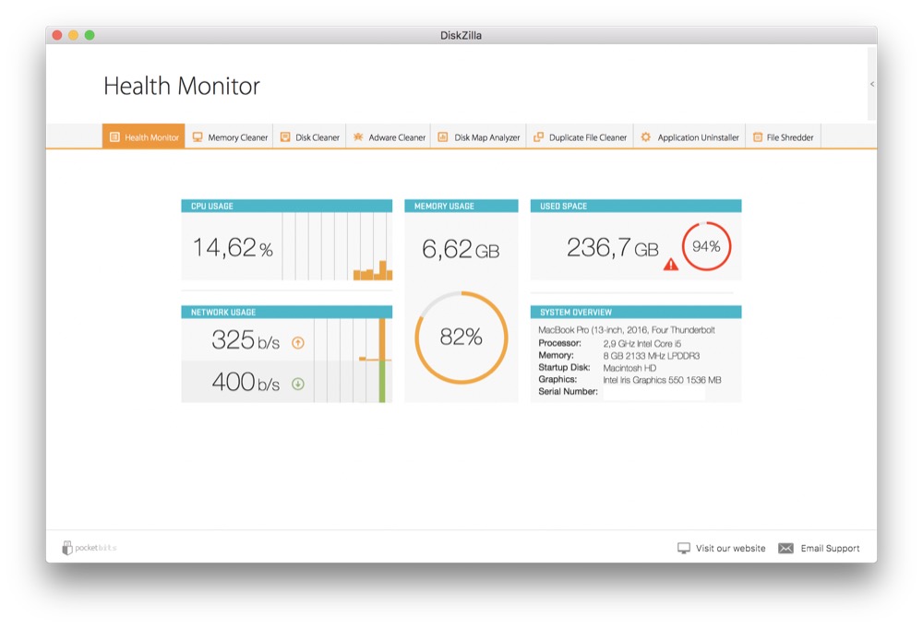
Task: Click the System Overview panel header
Action: pyautogui.click(x=636, y=312)
